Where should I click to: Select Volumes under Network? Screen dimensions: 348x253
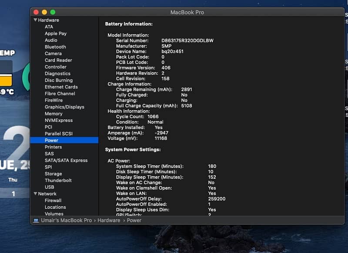click(54, 214)
